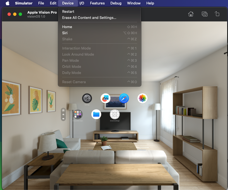Choose Orbit Mode in the Device menu

[x=100, y=66]
